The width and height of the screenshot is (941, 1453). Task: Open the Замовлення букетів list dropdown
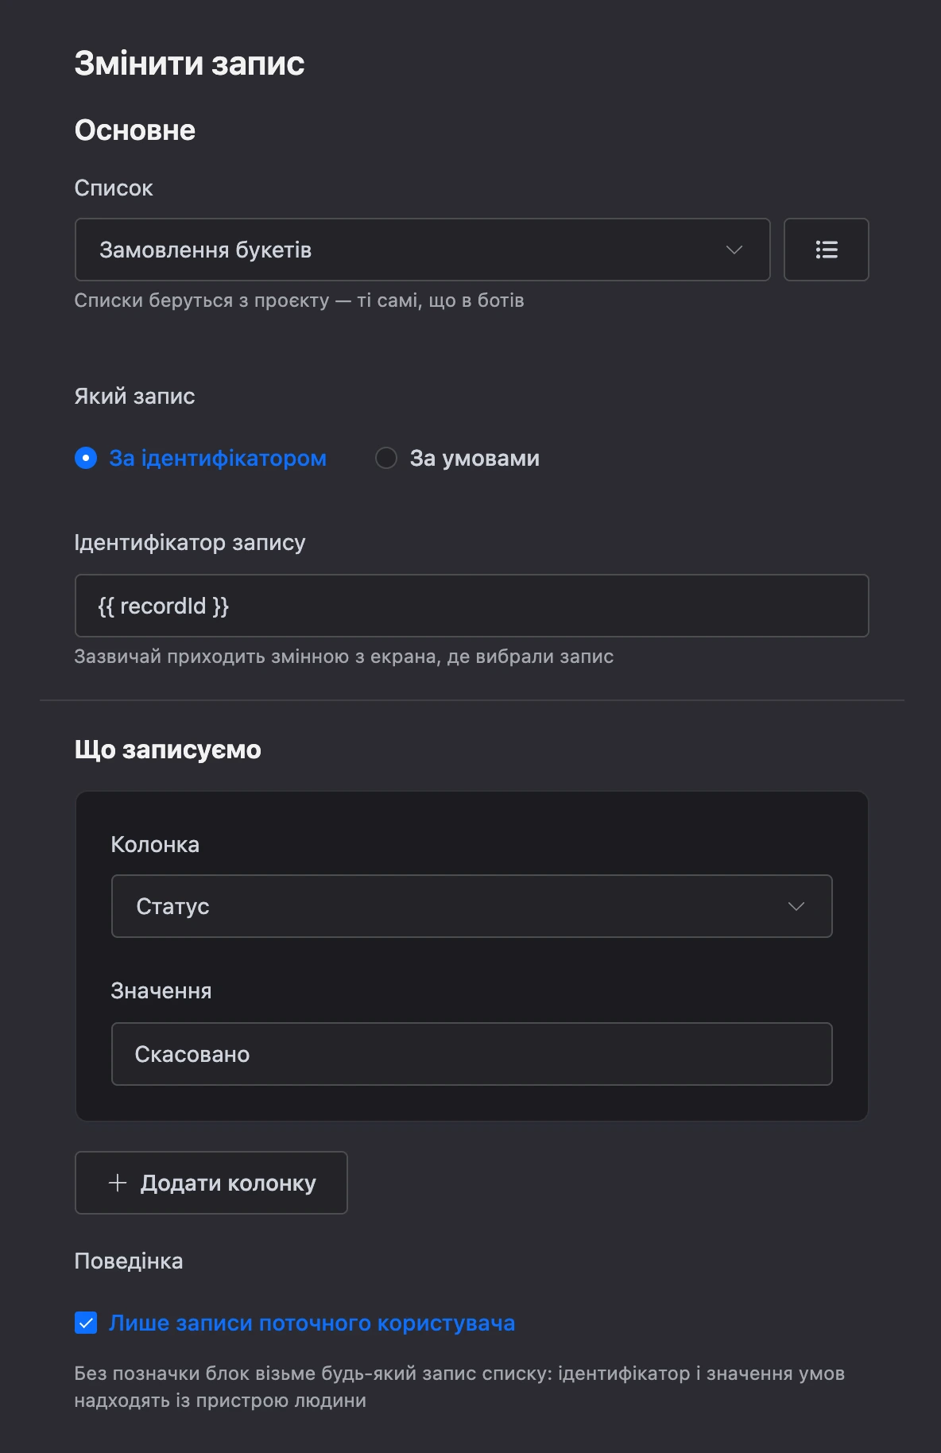coord(422,250)
